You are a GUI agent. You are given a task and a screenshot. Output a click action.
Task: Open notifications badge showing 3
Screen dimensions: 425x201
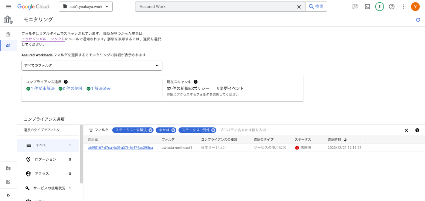pos(379,7)
